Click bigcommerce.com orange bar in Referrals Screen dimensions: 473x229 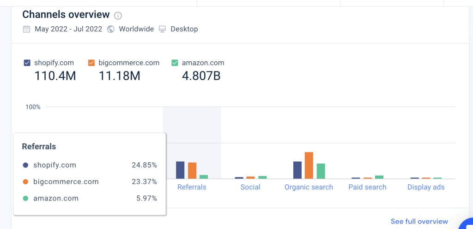192,170
